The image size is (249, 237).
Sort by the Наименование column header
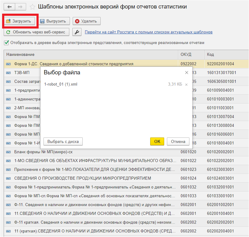(91, 55)
